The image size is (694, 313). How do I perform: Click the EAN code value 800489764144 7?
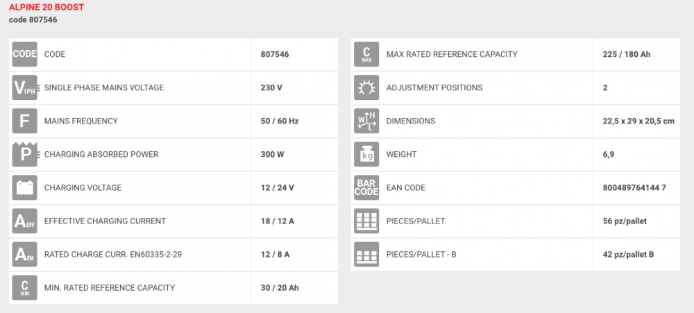click(x=634, y=187)
